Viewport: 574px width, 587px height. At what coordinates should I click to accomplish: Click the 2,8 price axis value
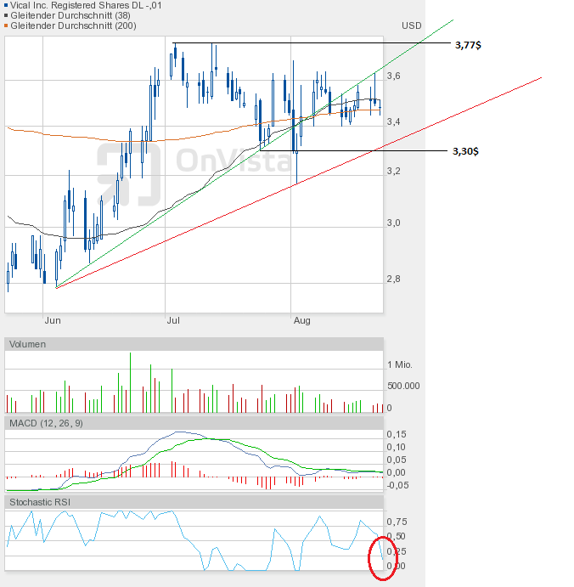393,279
